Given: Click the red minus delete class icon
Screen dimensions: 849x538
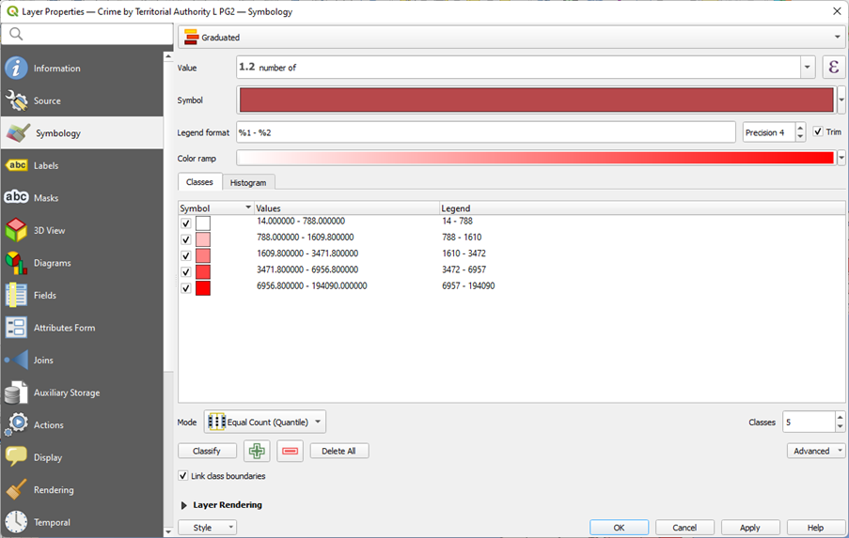Looking at the screenshot, I should pos(290,451).
